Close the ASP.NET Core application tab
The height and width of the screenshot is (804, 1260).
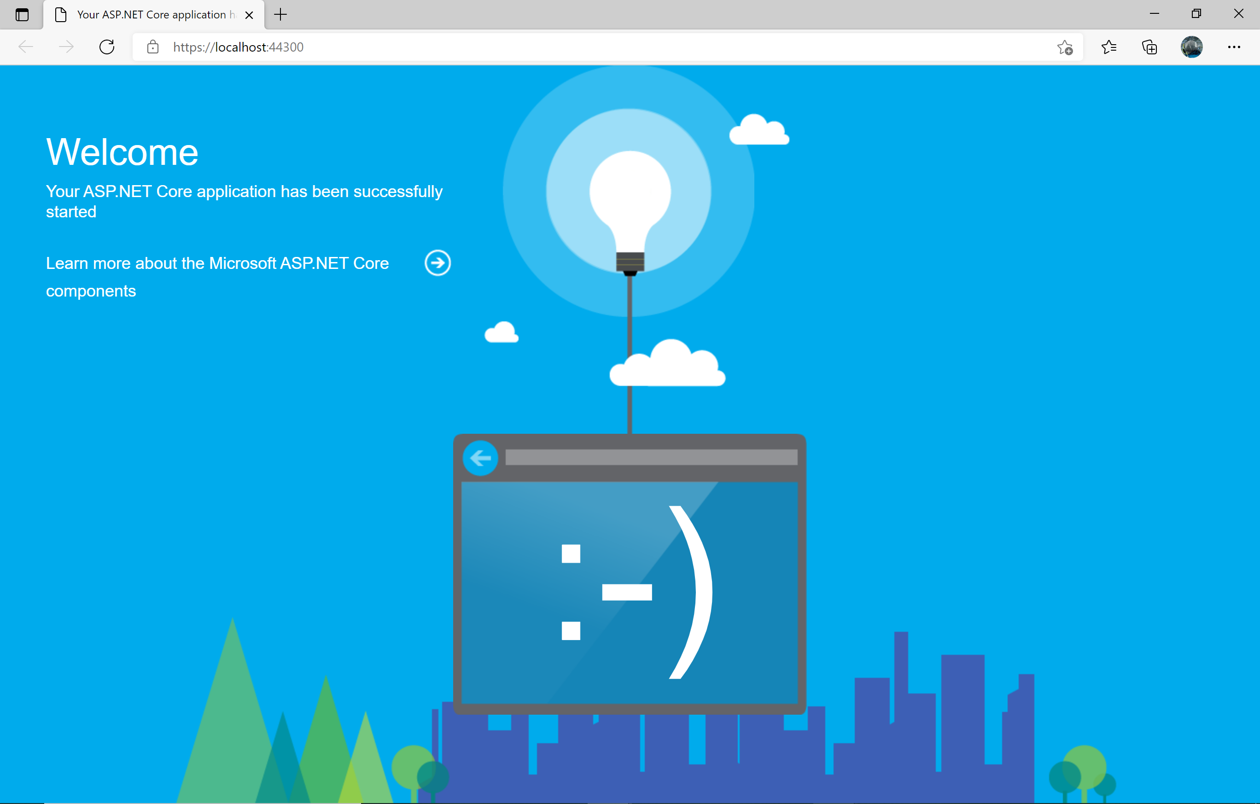(x=250, y=15)
